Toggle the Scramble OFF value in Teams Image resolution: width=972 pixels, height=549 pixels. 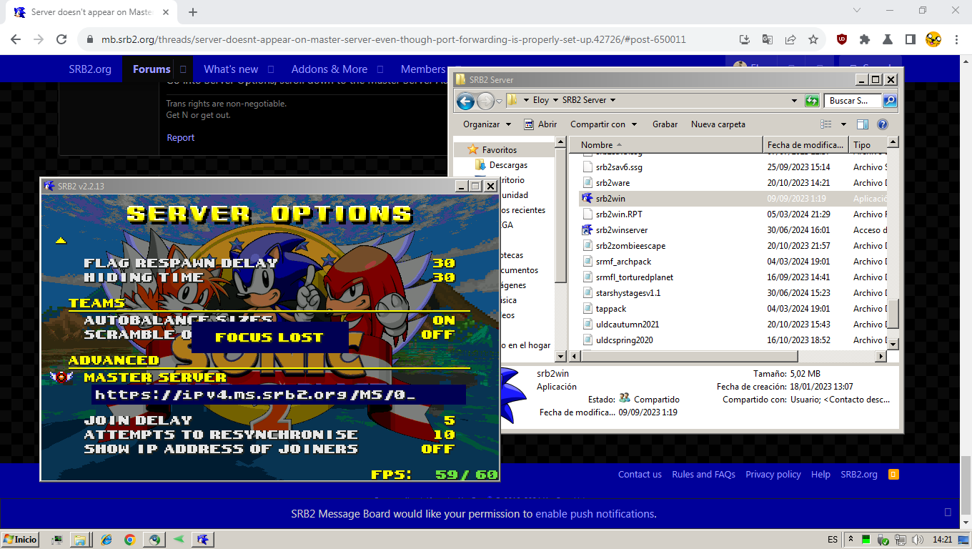tap(438, 334)
